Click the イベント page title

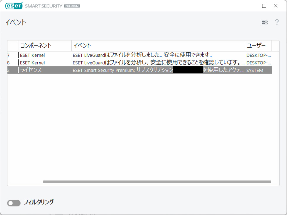pyautogui.click(x=16, y=22)
